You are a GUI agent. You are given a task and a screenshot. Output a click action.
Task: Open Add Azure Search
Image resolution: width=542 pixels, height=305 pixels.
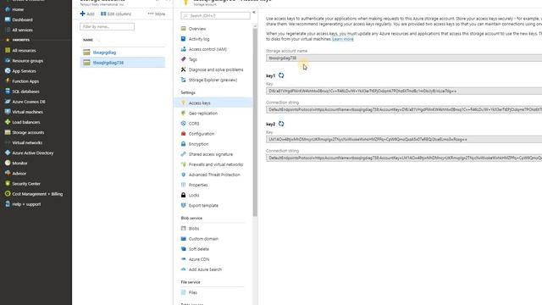tap(205, 269)
